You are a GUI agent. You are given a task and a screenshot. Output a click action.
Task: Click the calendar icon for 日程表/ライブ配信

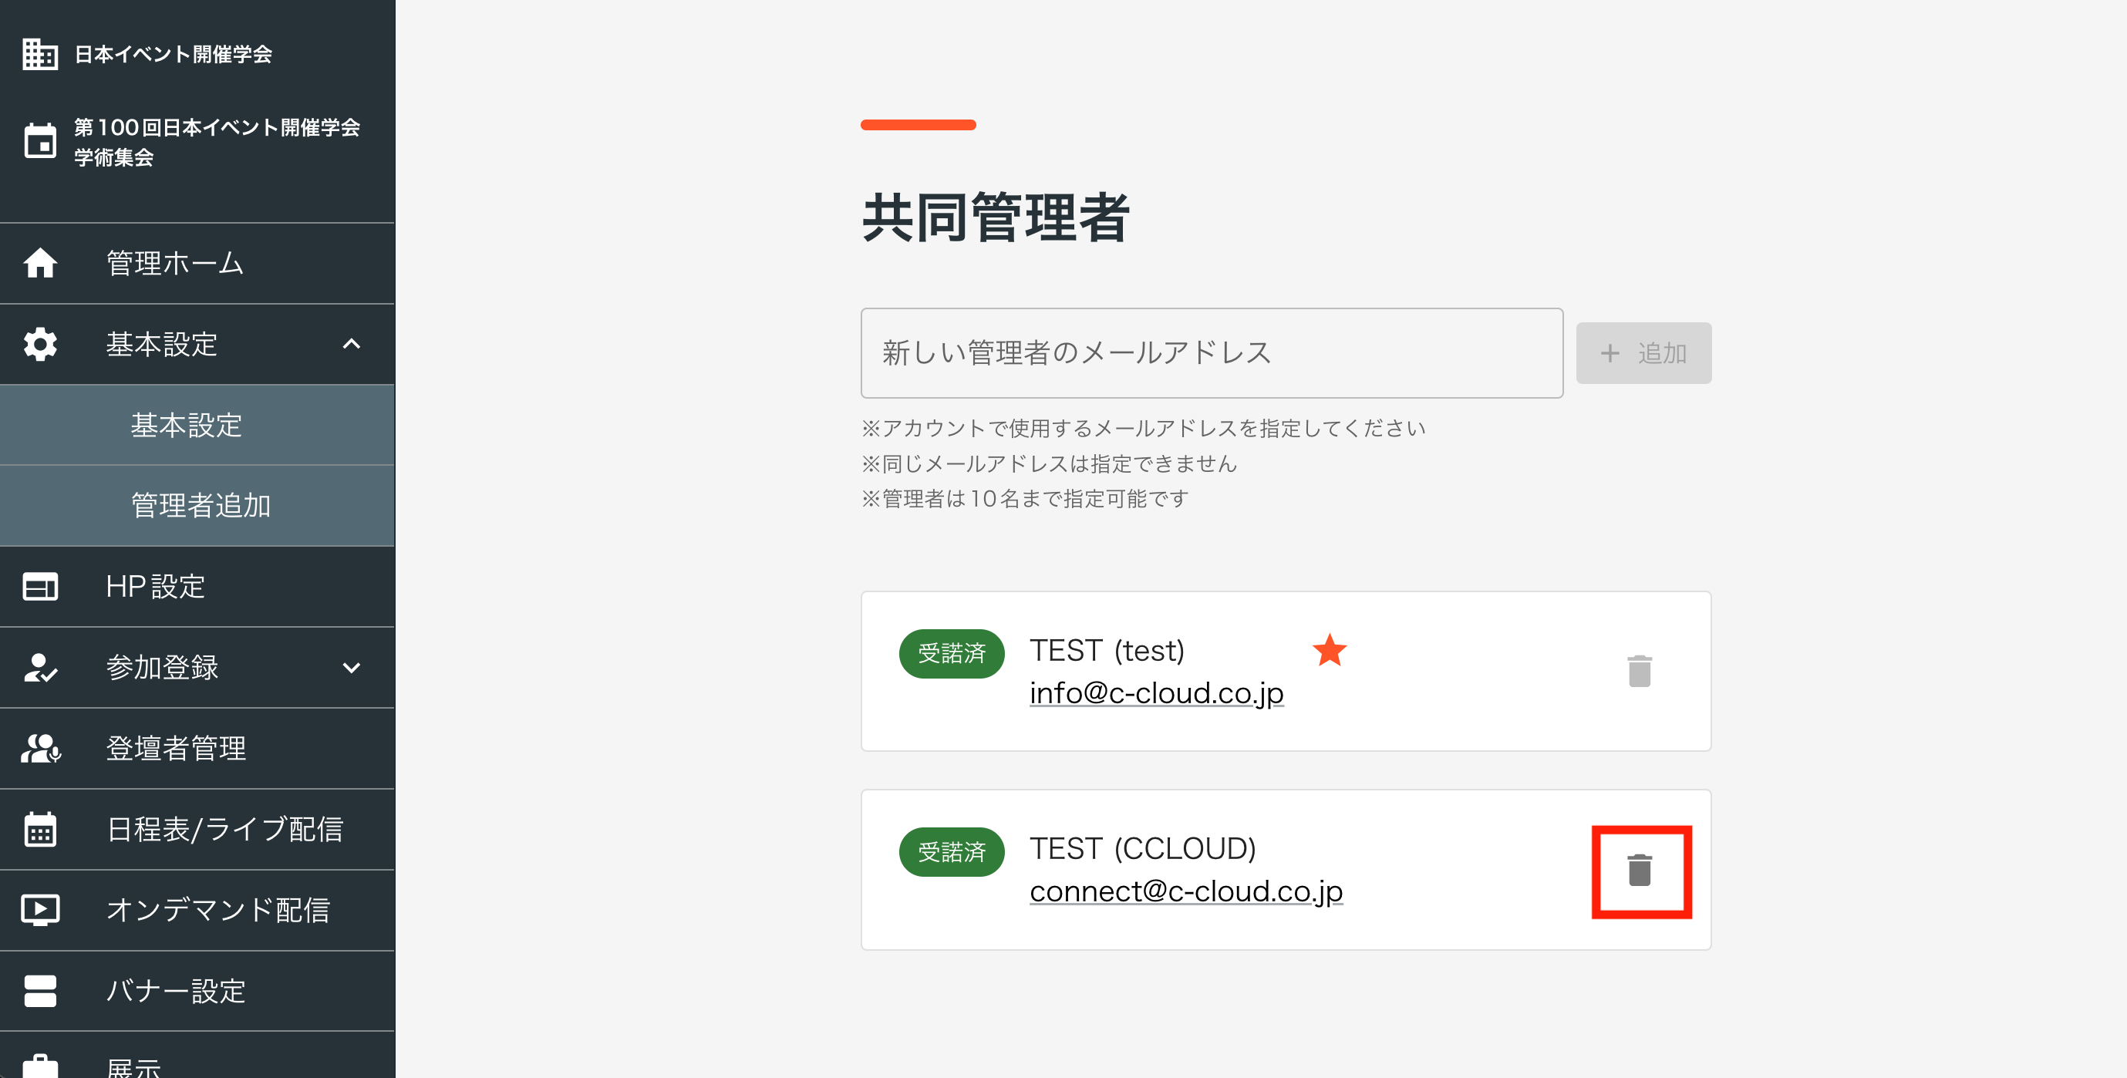click(39, 829)
